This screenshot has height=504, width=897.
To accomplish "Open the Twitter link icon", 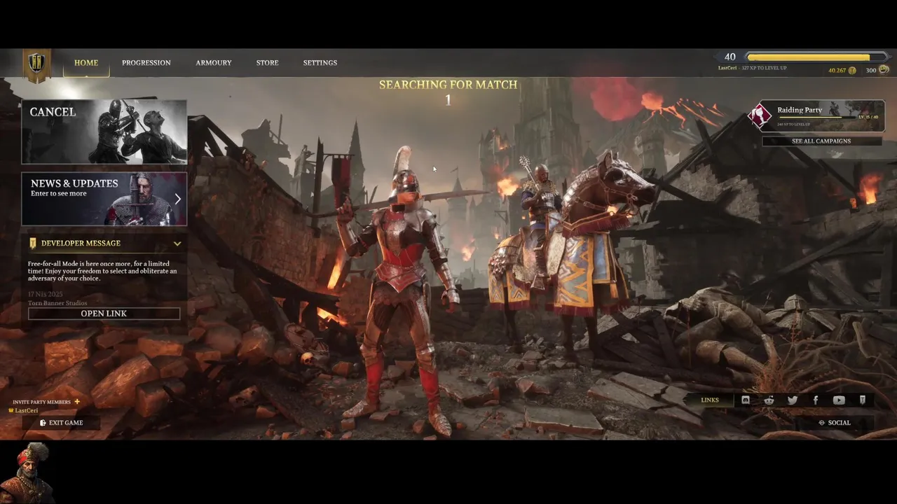I will click(x=793, y=400).
